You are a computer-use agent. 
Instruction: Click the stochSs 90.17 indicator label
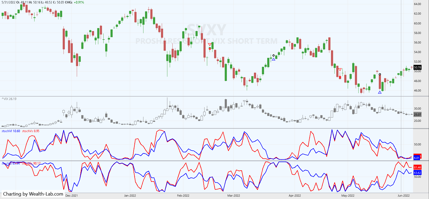[x=31, y=163]
